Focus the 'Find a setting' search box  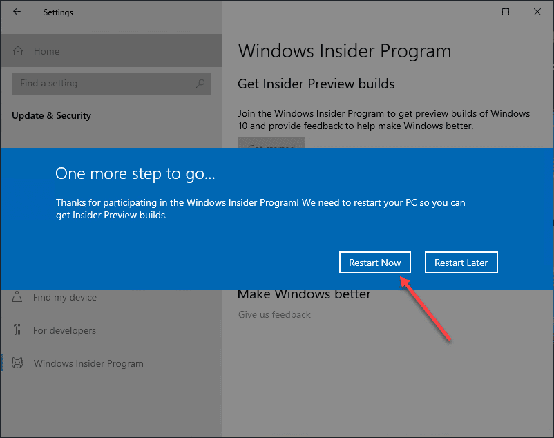pos(111,84)
